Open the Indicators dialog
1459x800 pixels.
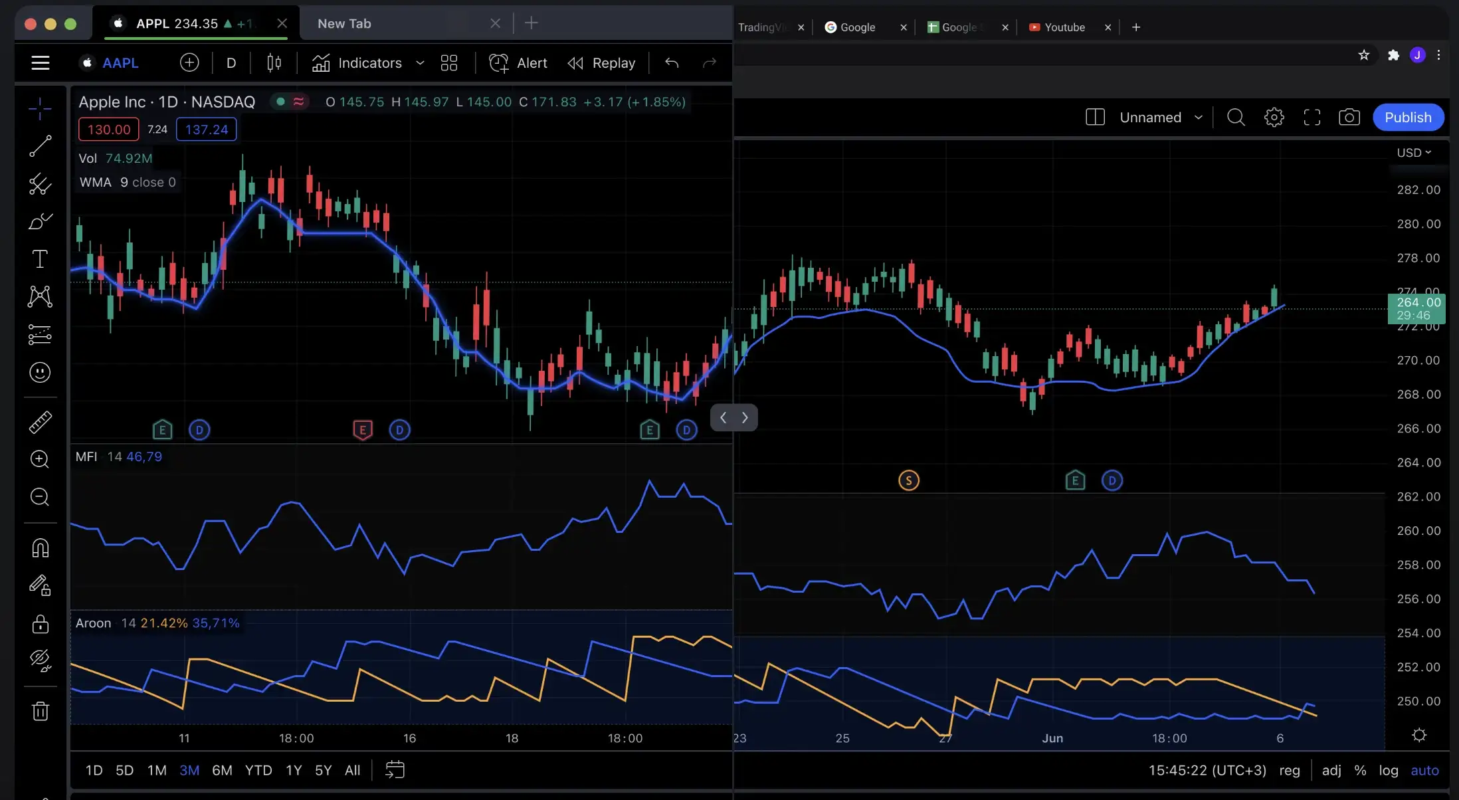tap(357, 62)
